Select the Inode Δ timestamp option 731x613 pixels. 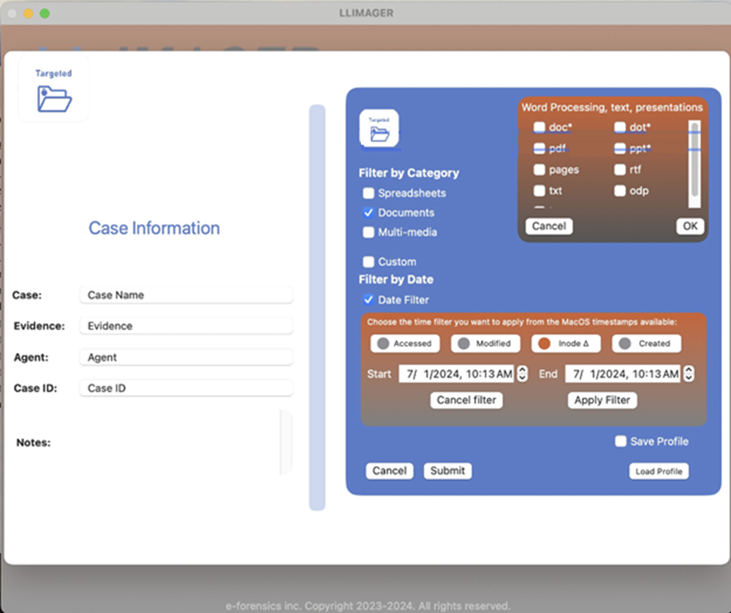click(566, 343)
